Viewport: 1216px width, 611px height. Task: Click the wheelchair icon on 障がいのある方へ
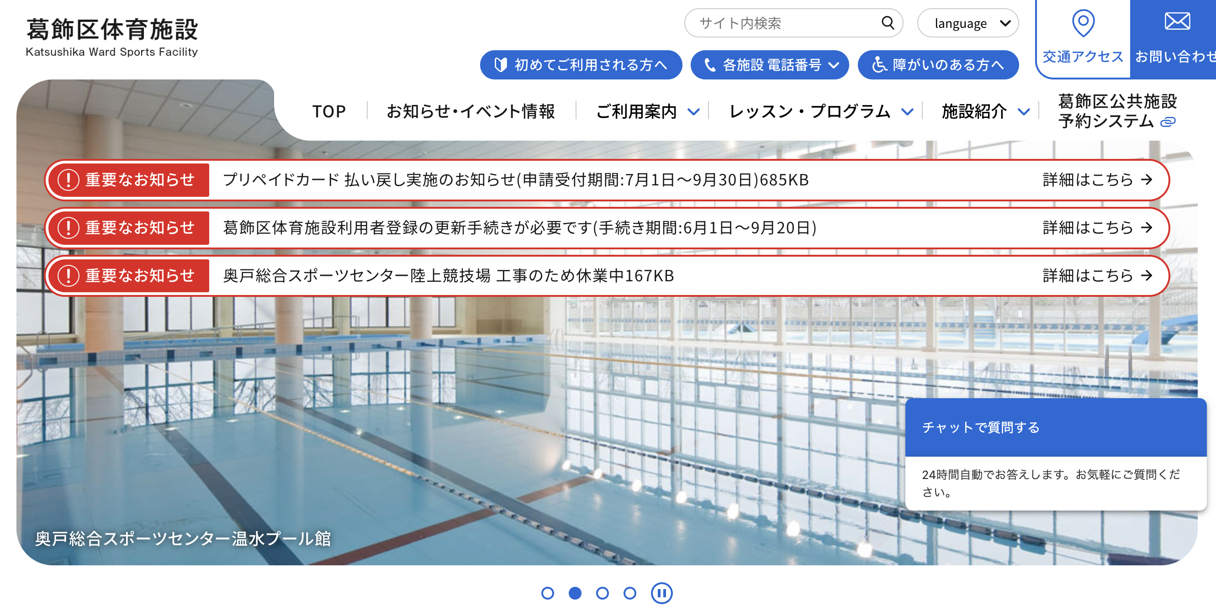coord(878,65)
